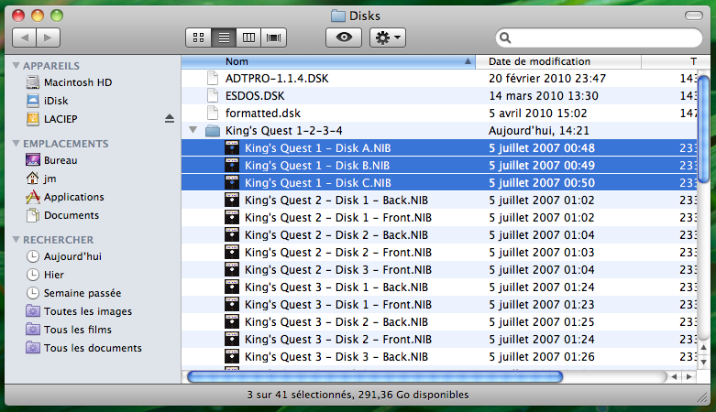Viewport: 716px width, 412px height.
Task: Click the vertical scroll down arrow
Action: tap(703, 362)
